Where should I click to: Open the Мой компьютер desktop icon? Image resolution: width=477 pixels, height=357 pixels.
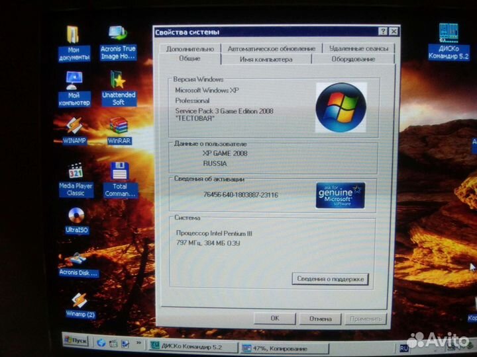pyautogui.click(x=74, y=81)
